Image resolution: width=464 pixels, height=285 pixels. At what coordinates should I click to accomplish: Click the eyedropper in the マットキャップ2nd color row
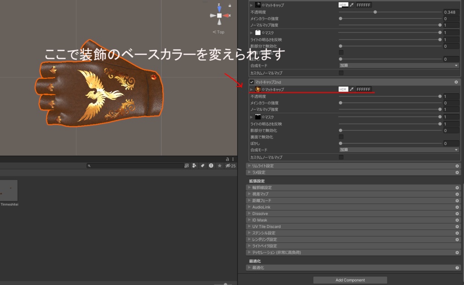pos(352,89)
